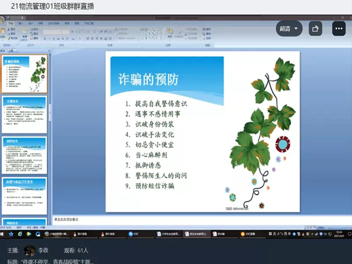Viewport: 352px width, 264px height.
Task: Select the 消防安全 slide thumbnail
Action: tap(24, 155)
